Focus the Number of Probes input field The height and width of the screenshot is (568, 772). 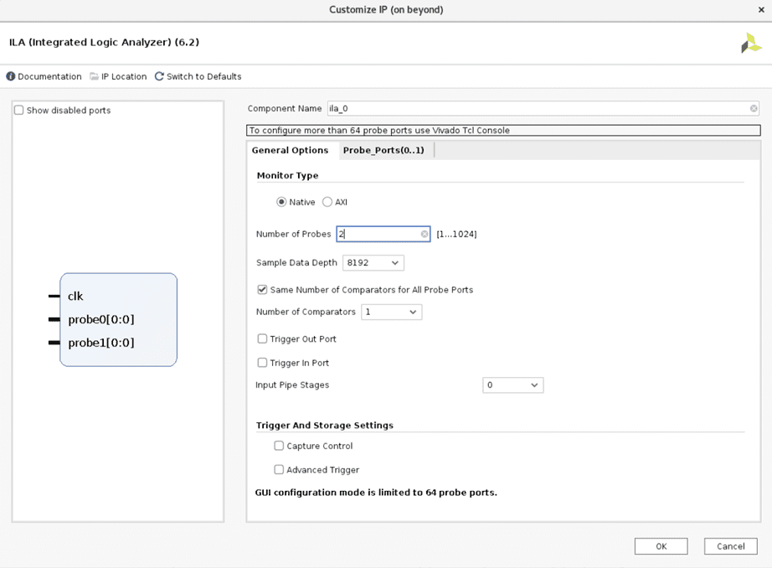click(x=383, y=234)
